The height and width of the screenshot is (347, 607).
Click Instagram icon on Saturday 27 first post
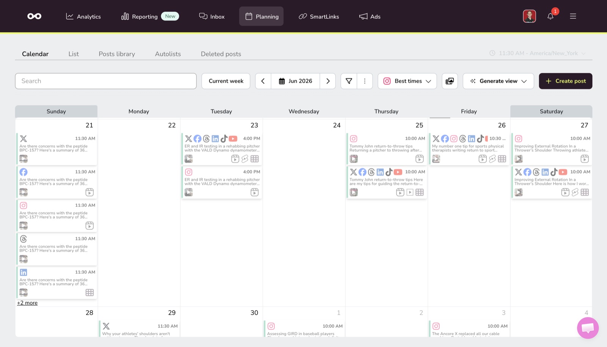(x=519, y=139)
